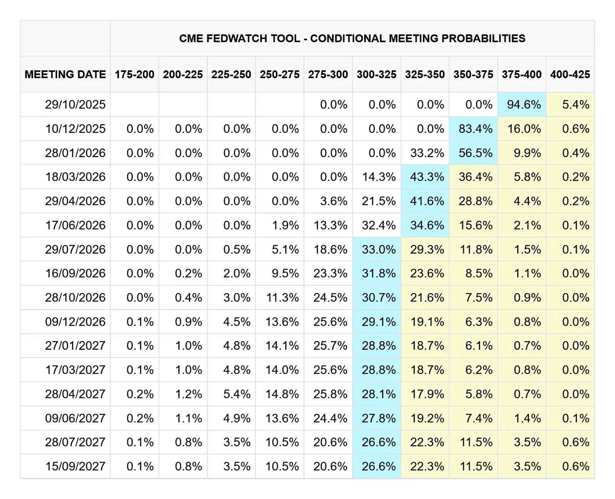
Task: Select the 17/06/2026 meeting date cell
Action: pos(75,226)
